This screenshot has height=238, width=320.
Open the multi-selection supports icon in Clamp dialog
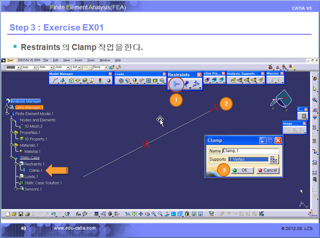click(x=274, y=160)
